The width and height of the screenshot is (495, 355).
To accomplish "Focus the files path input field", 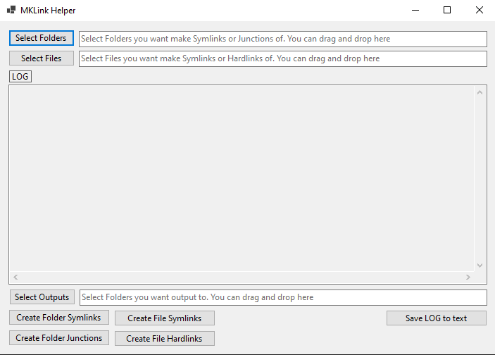I will point(283,58).
